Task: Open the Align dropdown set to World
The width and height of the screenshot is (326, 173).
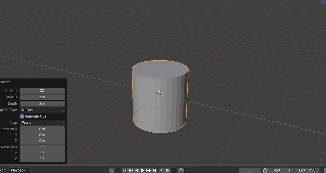Action: click(42, 123)
